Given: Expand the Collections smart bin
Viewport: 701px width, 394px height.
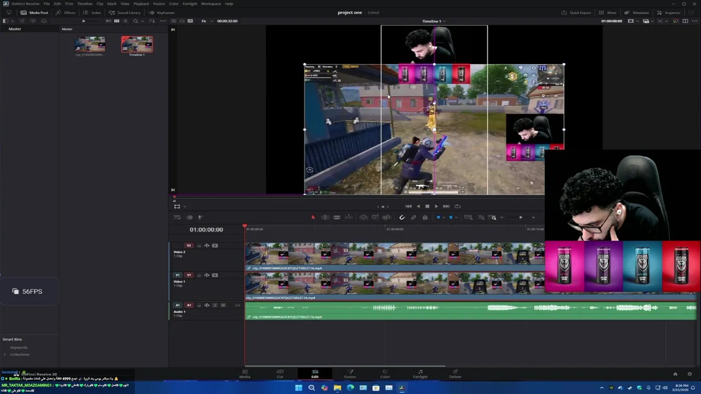Looking at the screenshot, I should click(5, 355).
